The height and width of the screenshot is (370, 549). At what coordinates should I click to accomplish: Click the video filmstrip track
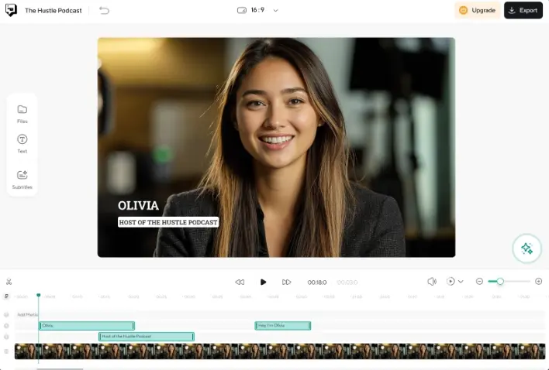point(280,351)
